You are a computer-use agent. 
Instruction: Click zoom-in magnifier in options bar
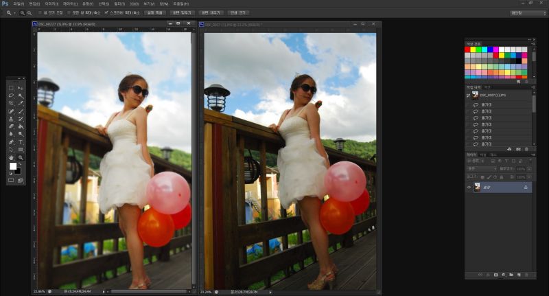(23, 13)
